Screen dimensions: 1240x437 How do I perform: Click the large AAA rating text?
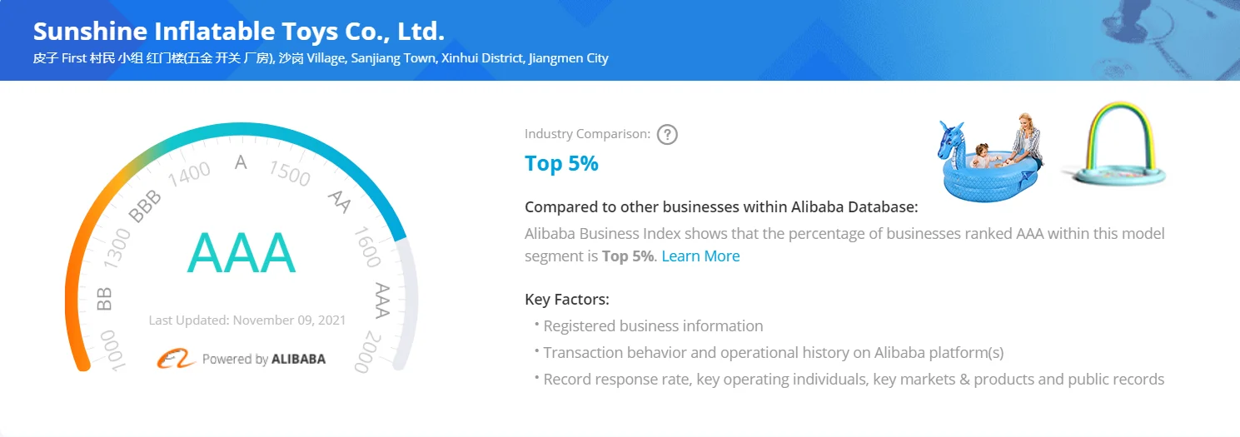241,253
